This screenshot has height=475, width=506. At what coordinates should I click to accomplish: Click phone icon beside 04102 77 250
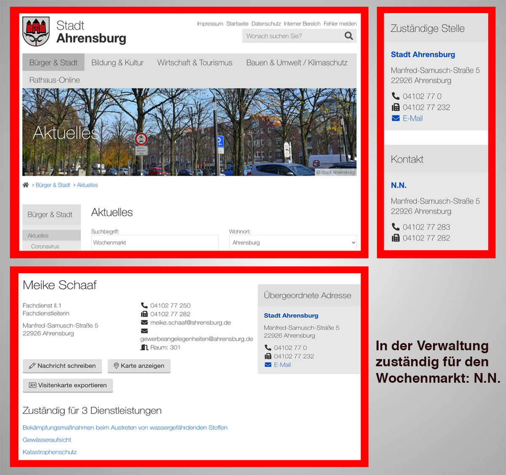(144, 305)
